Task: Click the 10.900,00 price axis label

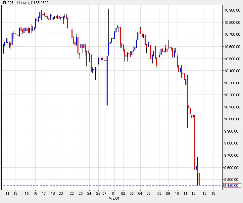Action: pyautogui.click(x=232, y=10)
